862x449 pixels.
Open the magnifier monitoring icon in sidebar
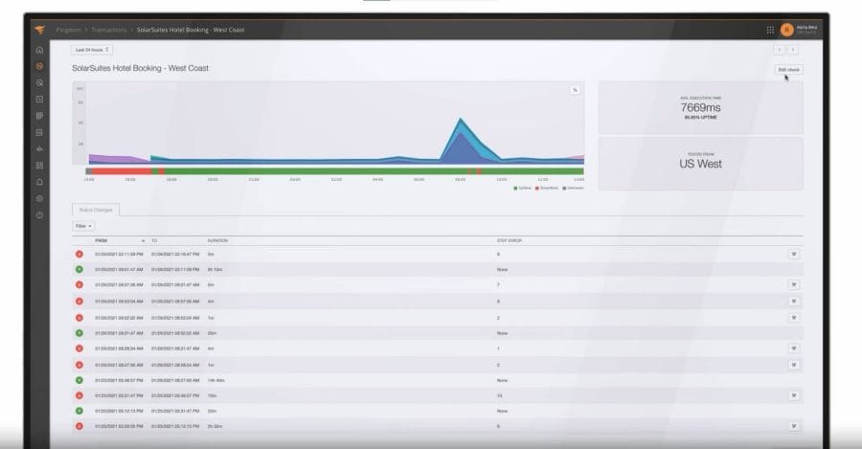pyautogui.click(x=39, y=83)
